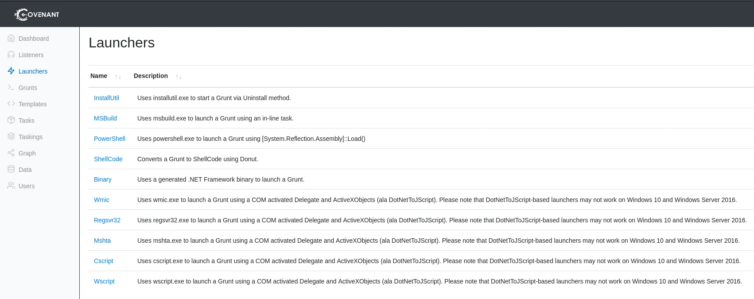This screenshot has width=754, height=299.
Task: Click the wscript.exe description text
Action: 439,281
